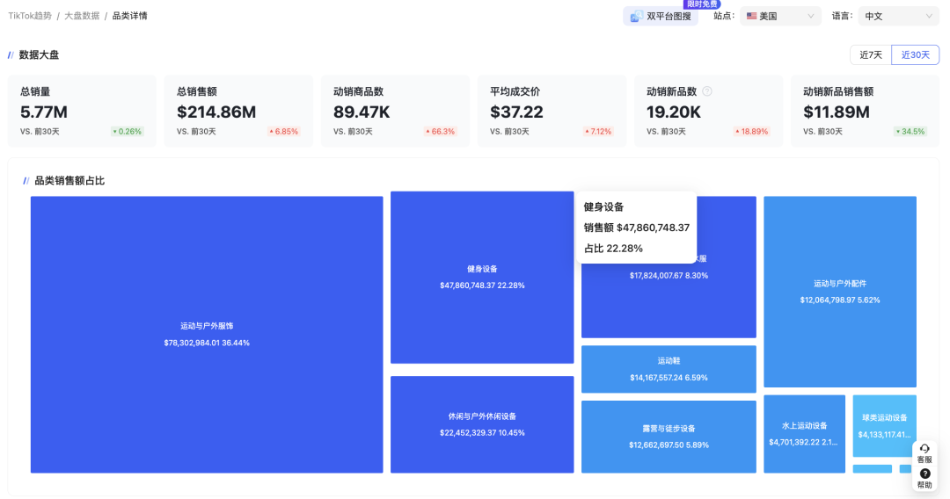Click tooltip 销售额 $47,860,748.37 text
Image resolution: width=950 pixels, height=499 pixels.
636,228
